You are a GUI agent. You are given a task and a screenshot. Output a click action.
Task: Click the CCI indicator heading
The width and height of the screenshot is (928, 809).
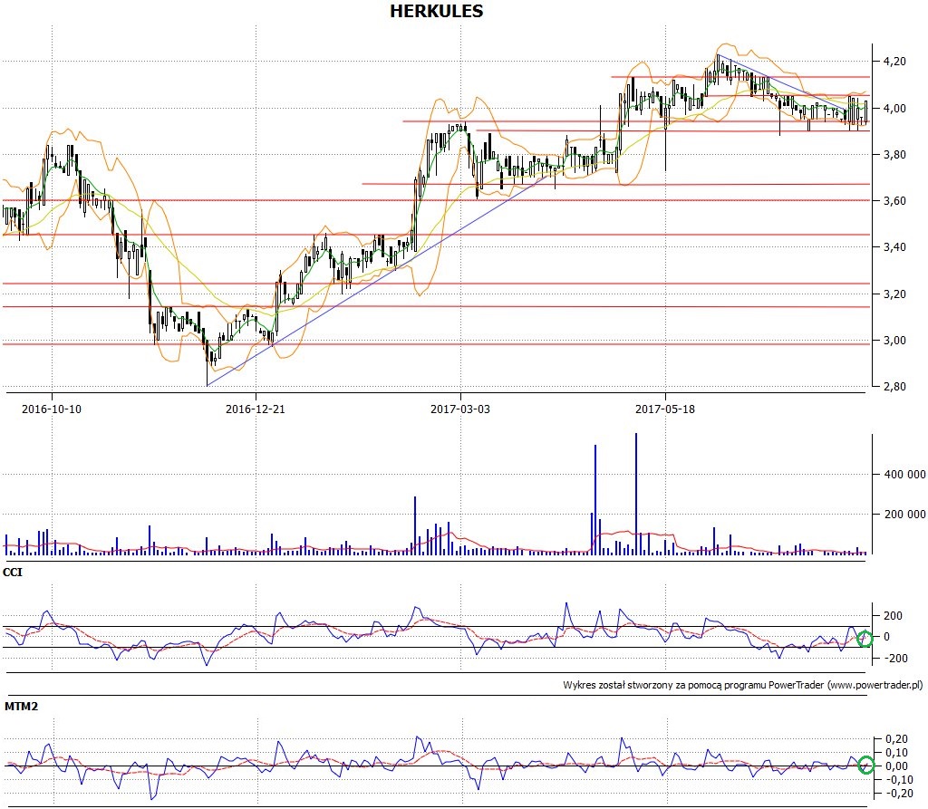pos(13,573)
